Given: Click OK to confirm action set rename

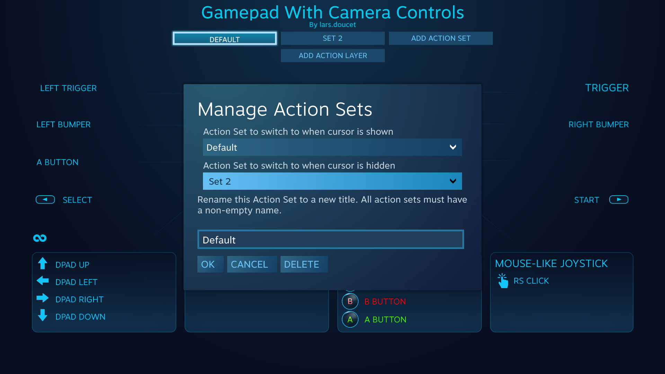Looking at the screenshot, I should click(x=208, y=265).
